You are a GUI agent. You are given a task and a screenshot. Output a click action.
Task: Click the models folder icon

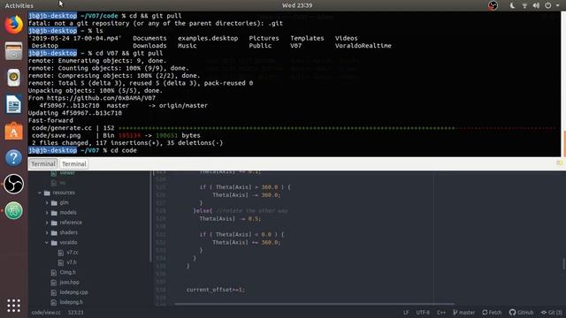coord(54,213)
